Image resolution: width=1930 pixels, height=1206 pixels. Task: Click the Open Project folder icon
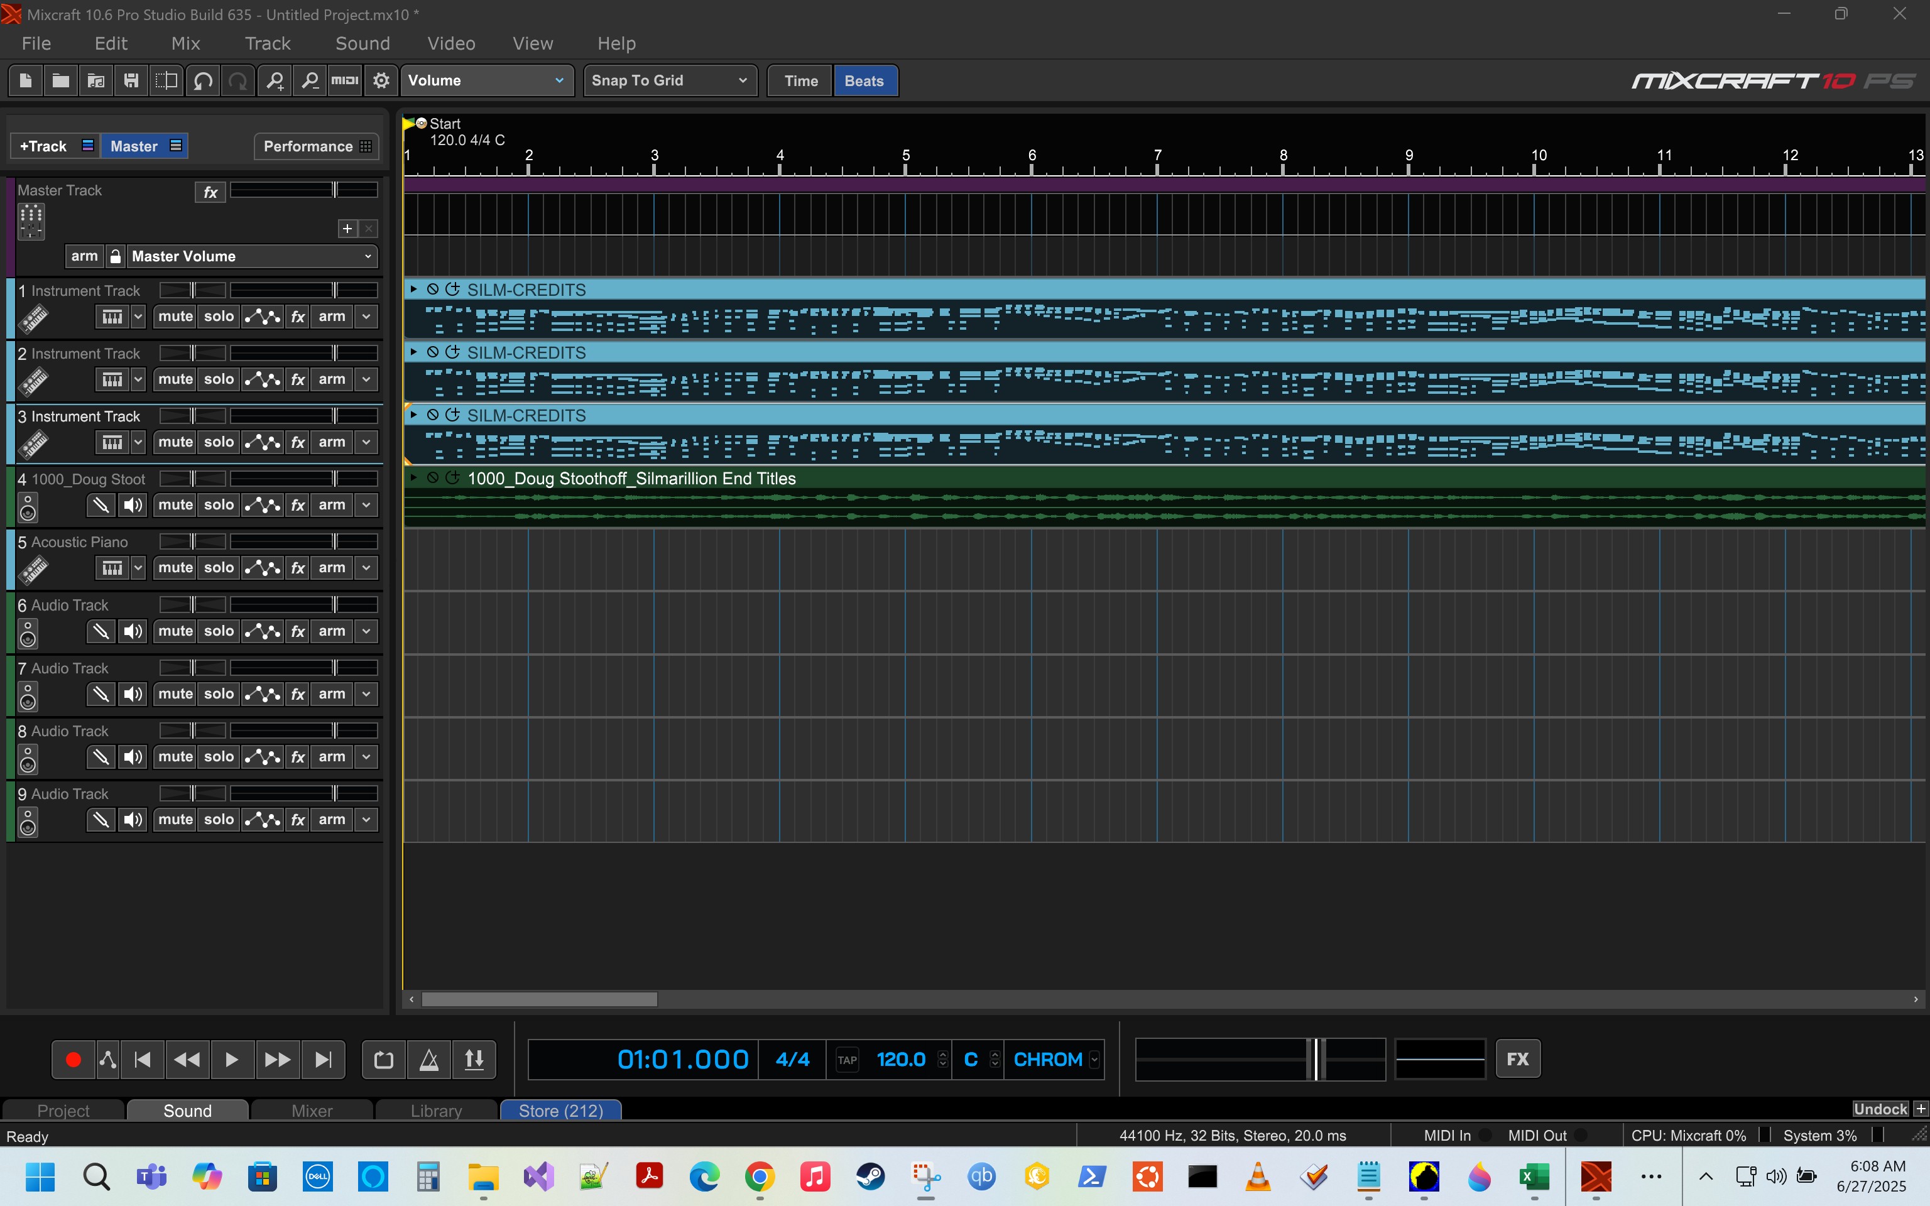60,80
